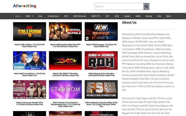Go to the Home menu item
The image size is (186, 116).
click(x=18, y=16)
